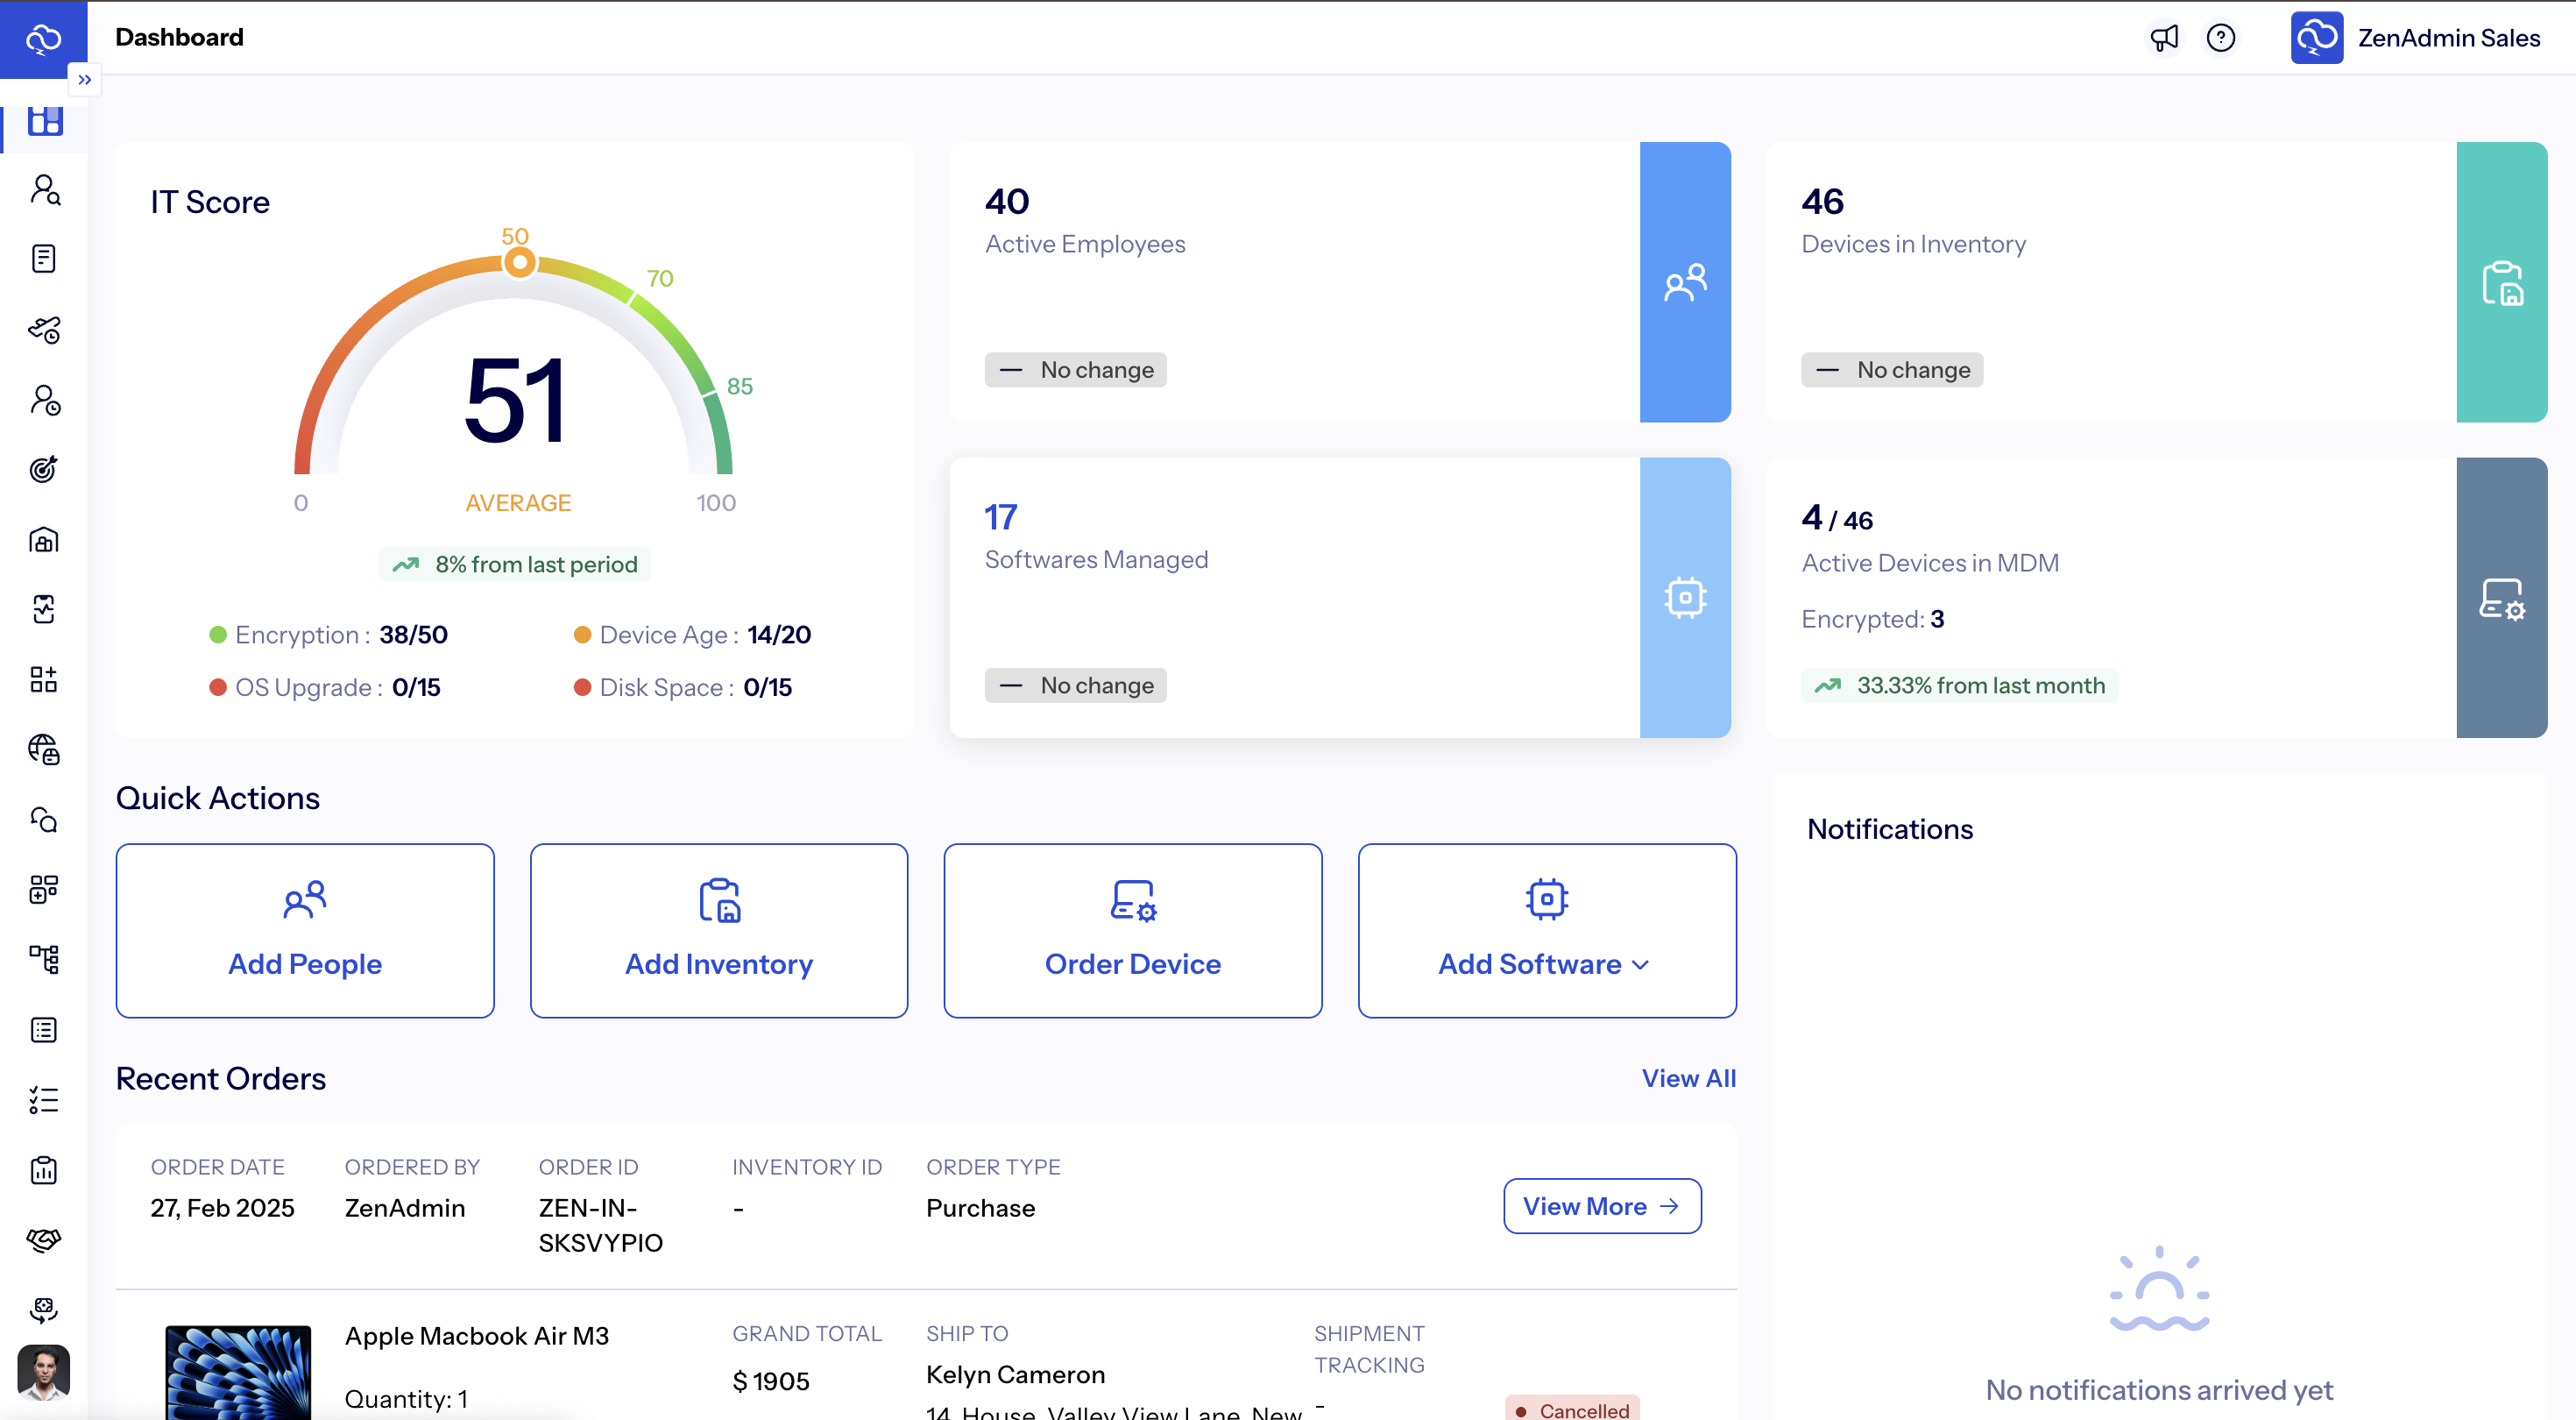Select the dashboard icon in sidebar
Viewport: 2576px width, 1420px height.
click(x=44, y=121)
